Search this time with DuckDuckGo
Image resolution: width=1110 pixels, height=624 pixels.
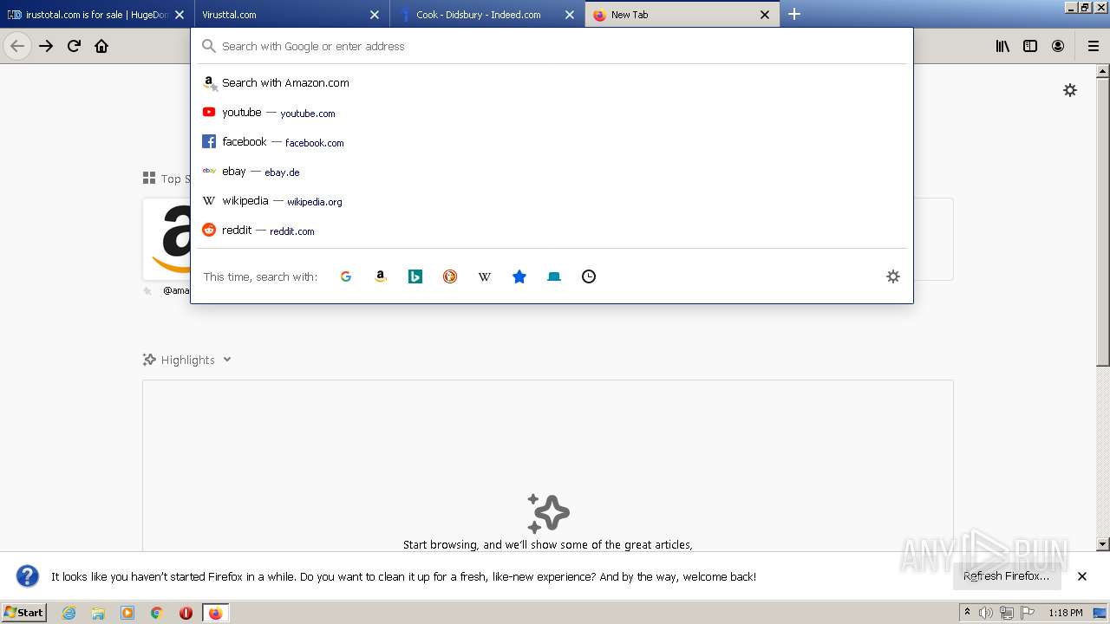tap(450, 276)
